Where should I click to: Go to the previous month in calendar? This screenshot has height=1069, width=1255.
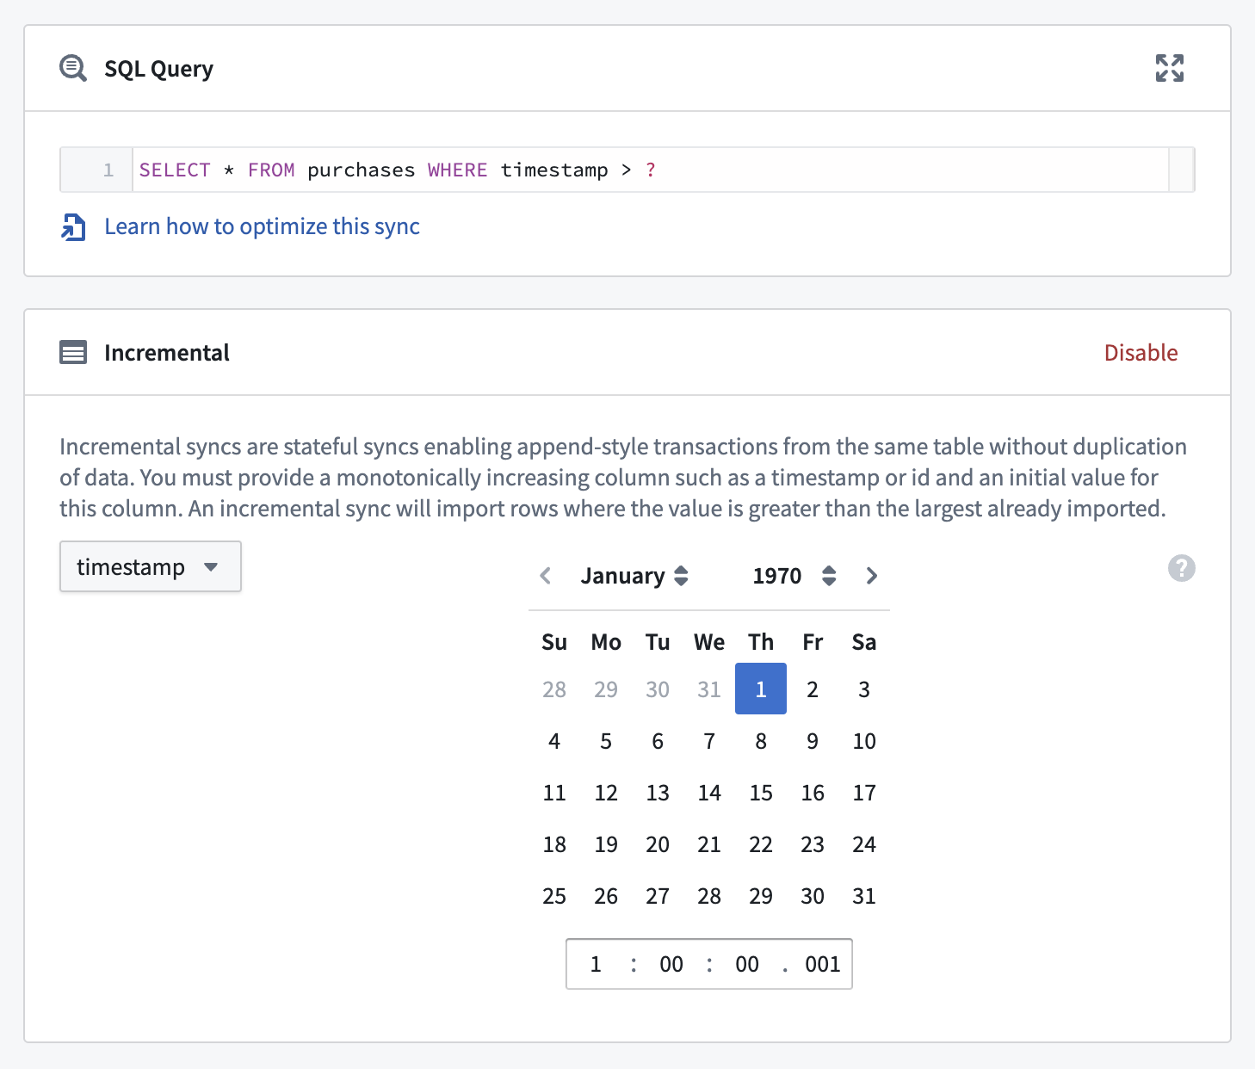tap(545, 576)
